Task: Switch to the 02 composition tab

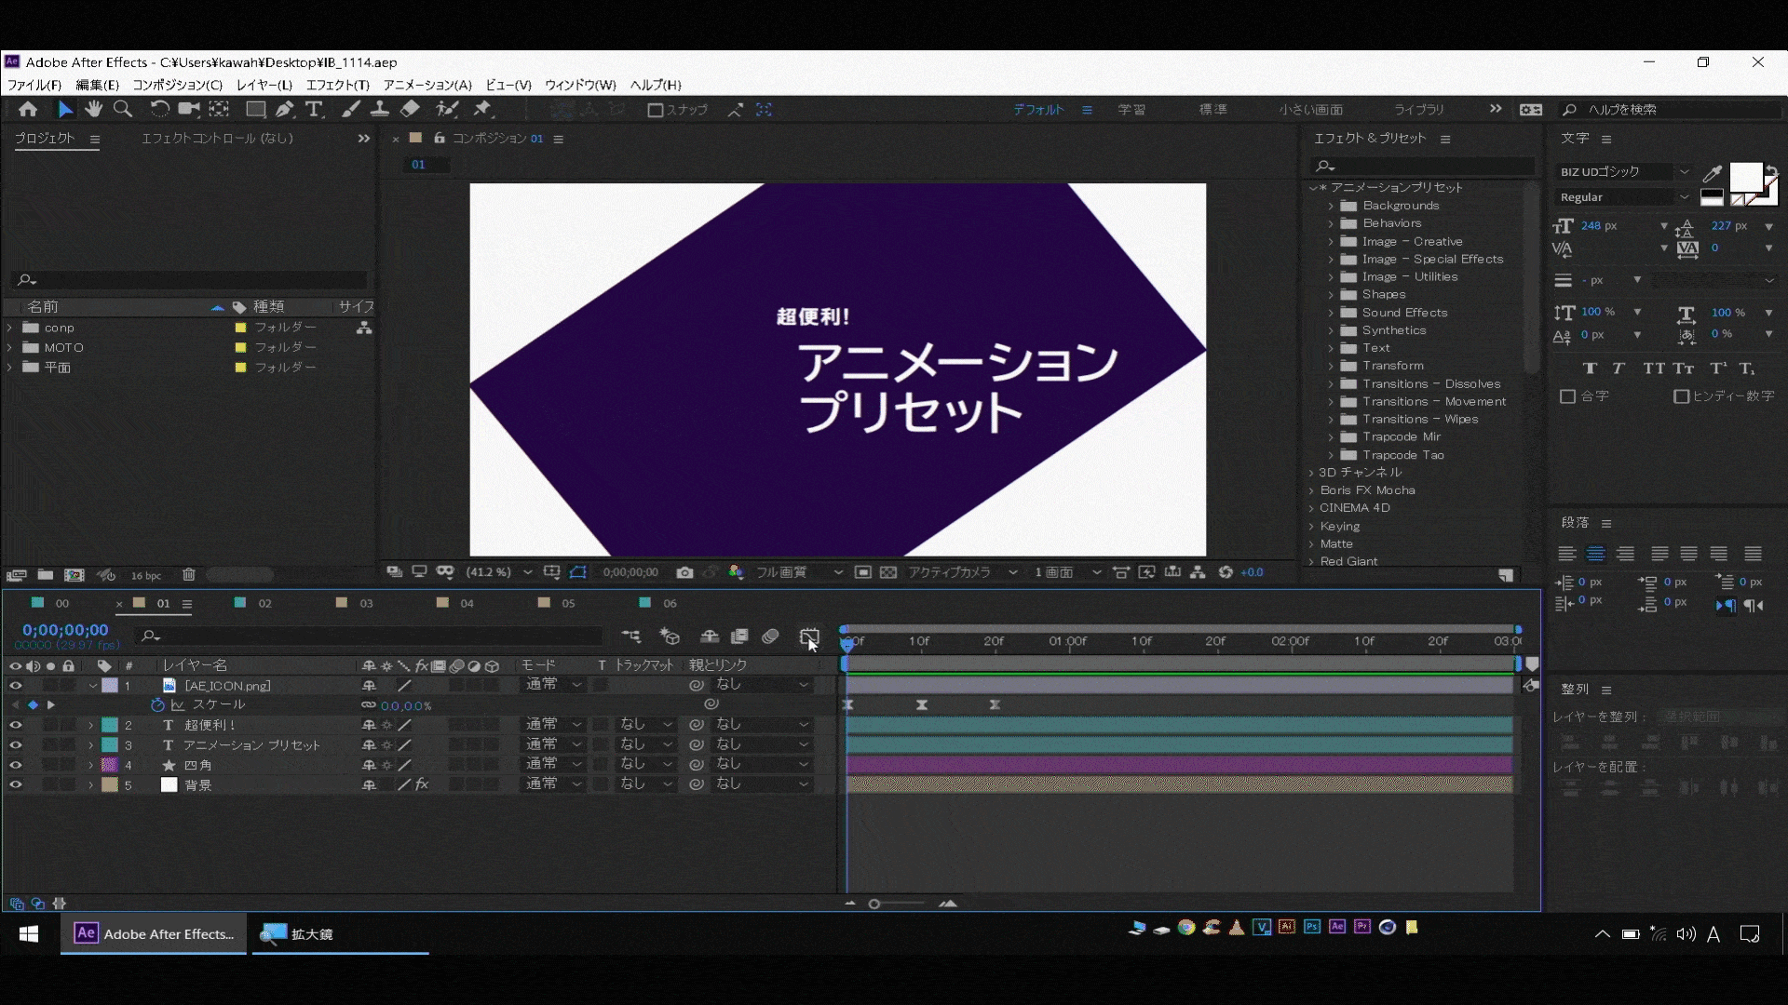Action: click(264, 602)
